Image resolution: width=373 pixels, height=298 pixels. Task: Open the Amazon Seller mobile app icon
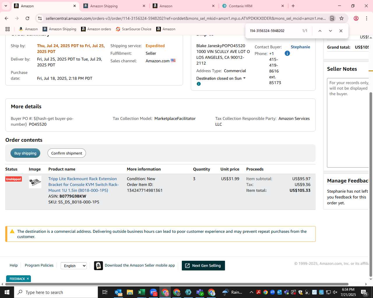(x=98, y=265)
